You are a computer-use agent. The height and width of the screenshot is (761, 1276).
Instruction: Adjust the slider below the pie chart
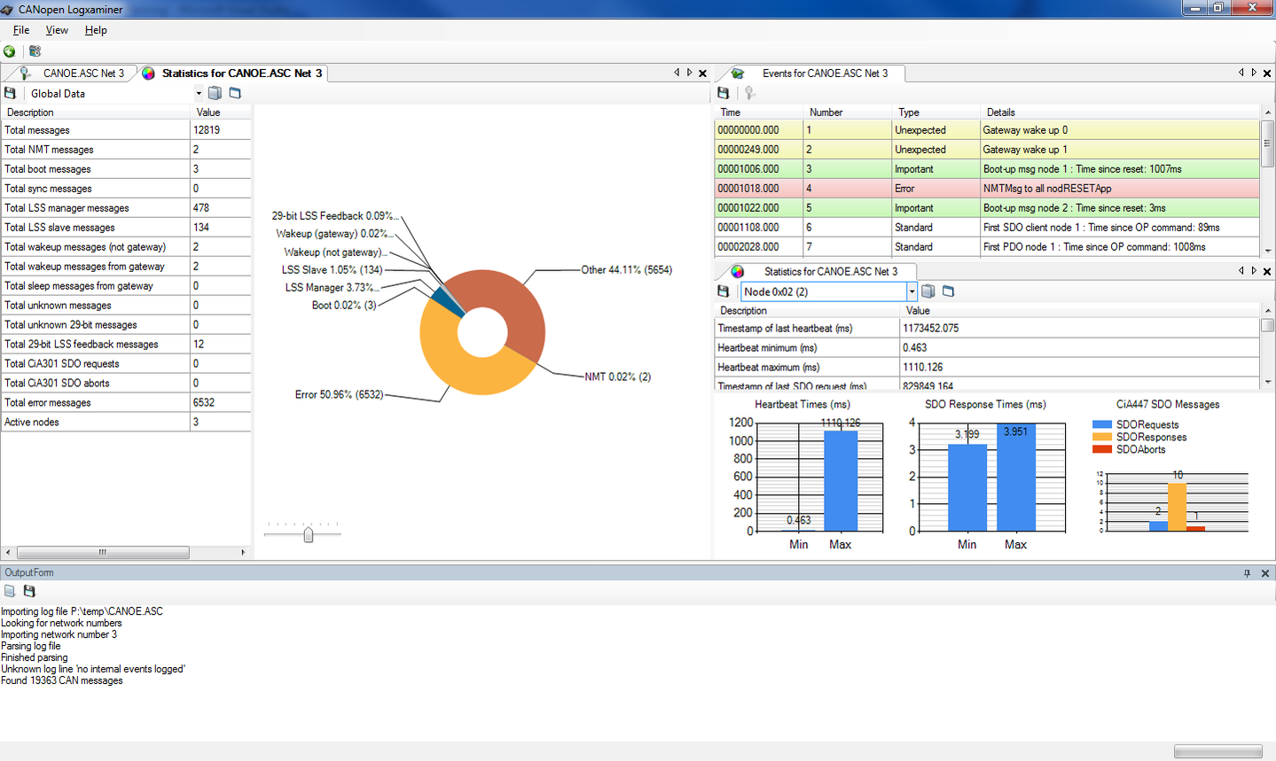click(x=309, y=534)
